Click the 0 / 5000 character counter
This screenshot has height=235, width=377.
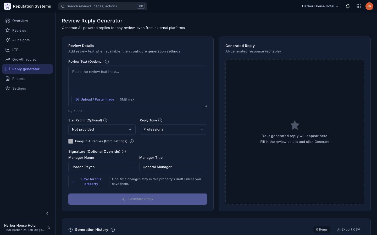[x=75, y=111]
